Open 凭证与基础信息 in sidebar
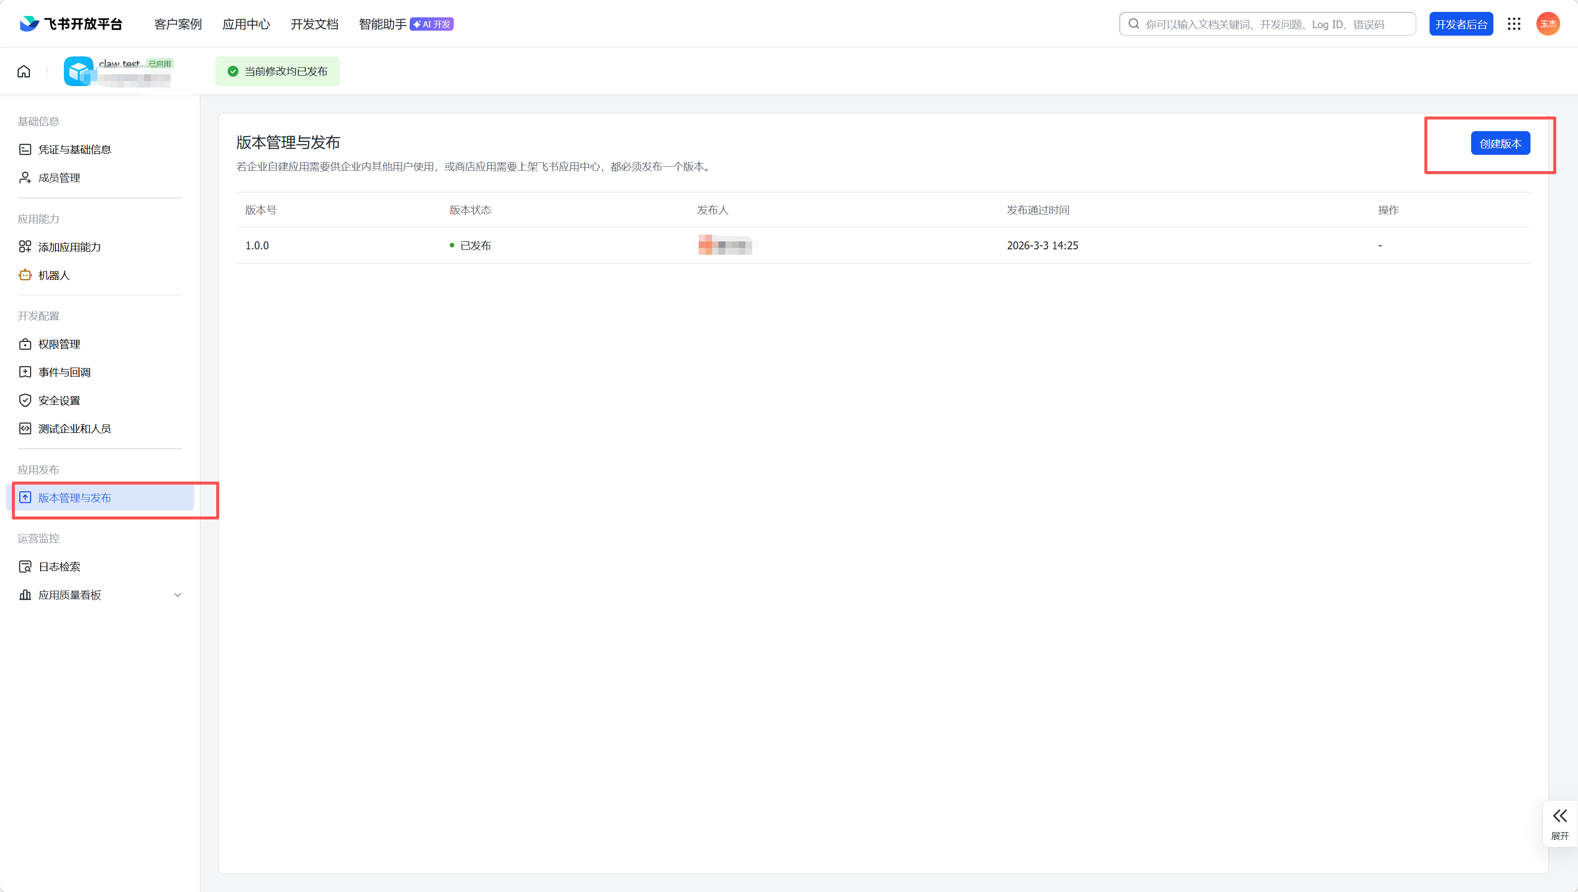Viewport: 1578px width, 892px height. (x=74, y=149)
